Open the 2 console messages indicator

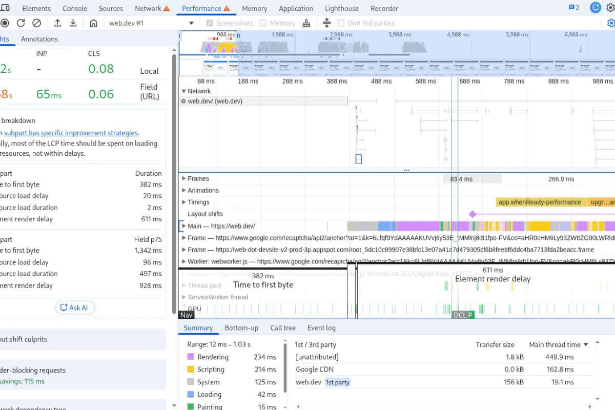tap(574, 8)
